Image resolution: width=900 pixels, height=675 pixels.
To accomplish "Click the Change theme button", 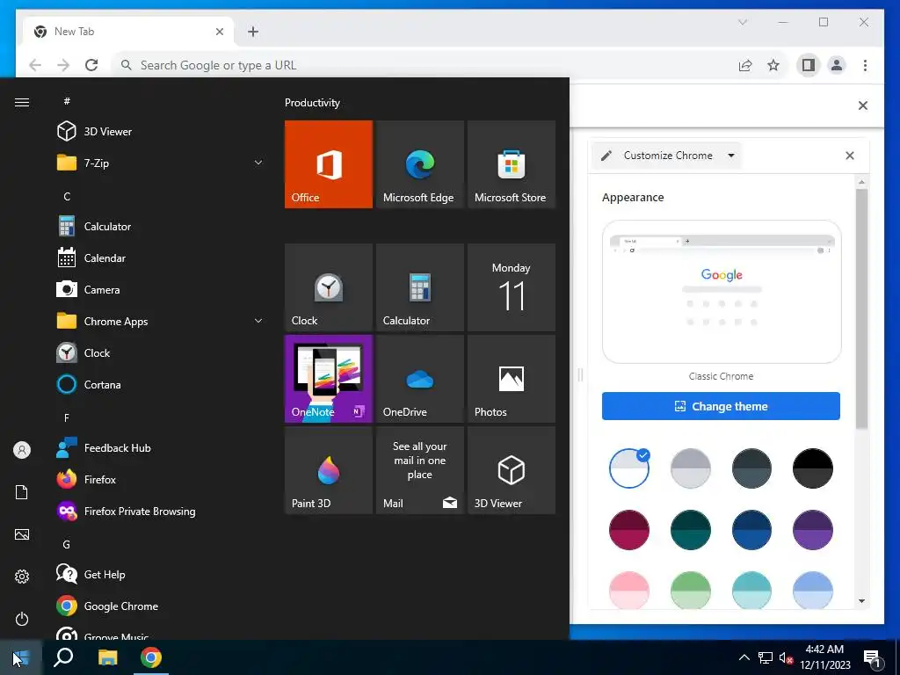I will tap(721, 406).
